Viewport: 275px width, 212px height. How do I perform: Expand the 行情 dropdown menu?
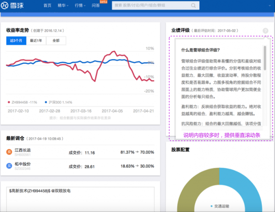[x=81, y=6]
